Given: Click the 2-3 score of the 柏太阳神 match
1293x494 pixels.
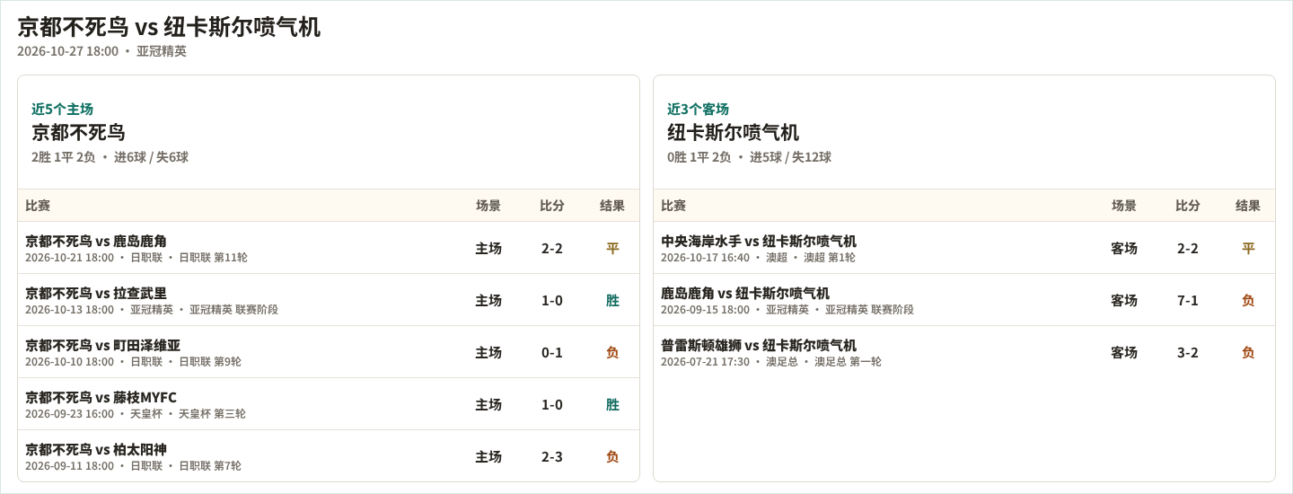Looking at the screenshot, I should point(552,456).
